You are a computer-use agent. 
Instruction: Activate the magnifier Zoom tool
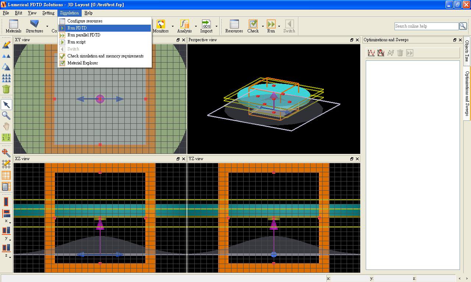point(6,116)
